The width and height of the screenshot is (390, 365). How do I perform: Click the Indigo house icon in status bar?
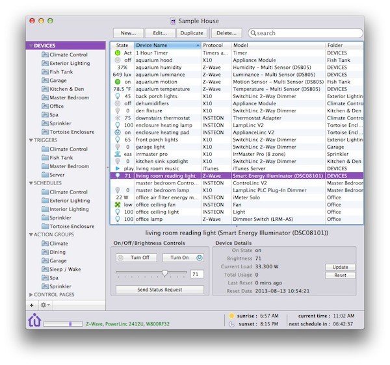34,320
